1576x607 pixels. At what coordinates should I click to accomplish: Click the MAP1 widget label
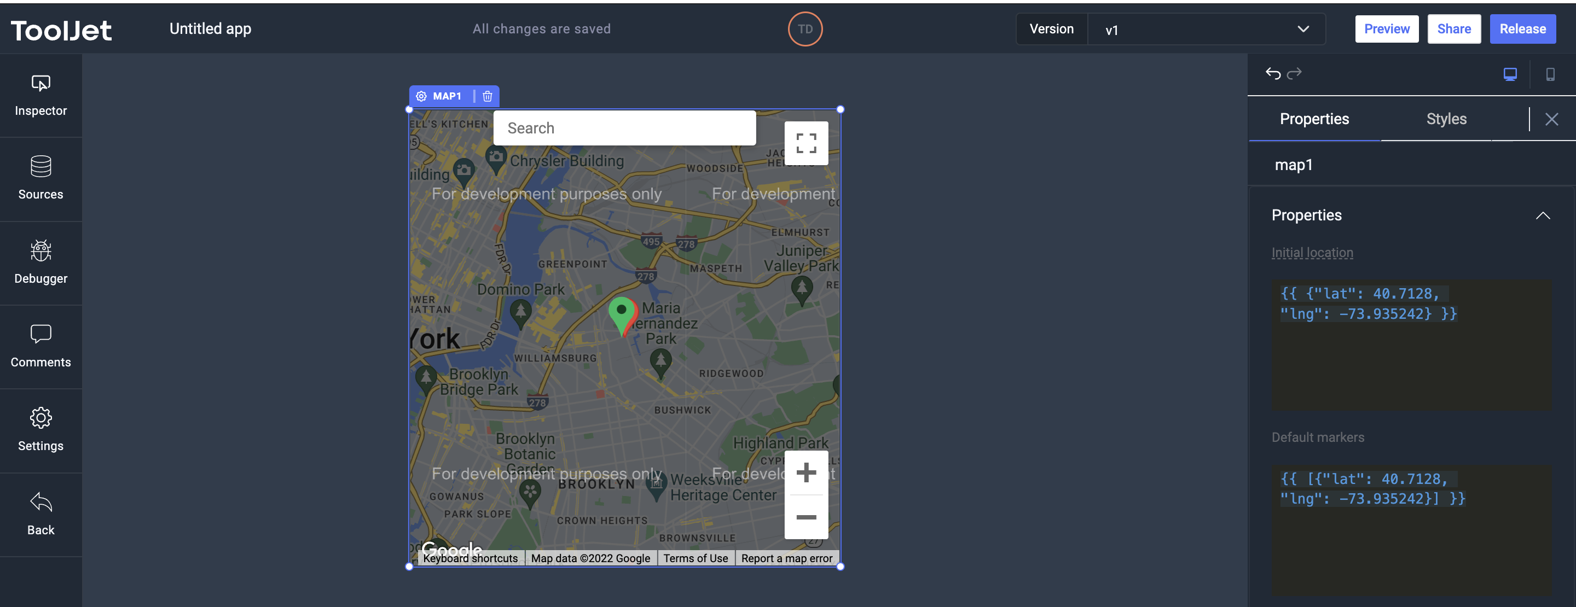(x=447, y=96)
